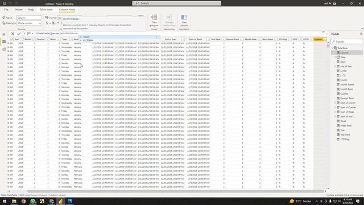Apply currency format with the dollar icon
Screen dimensions: 364x205
coord(47,23)
